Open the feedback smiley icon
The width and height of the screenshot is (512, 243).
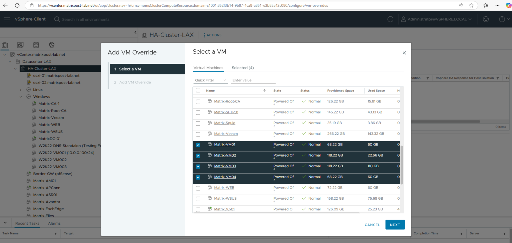click(x=486, y=19)
